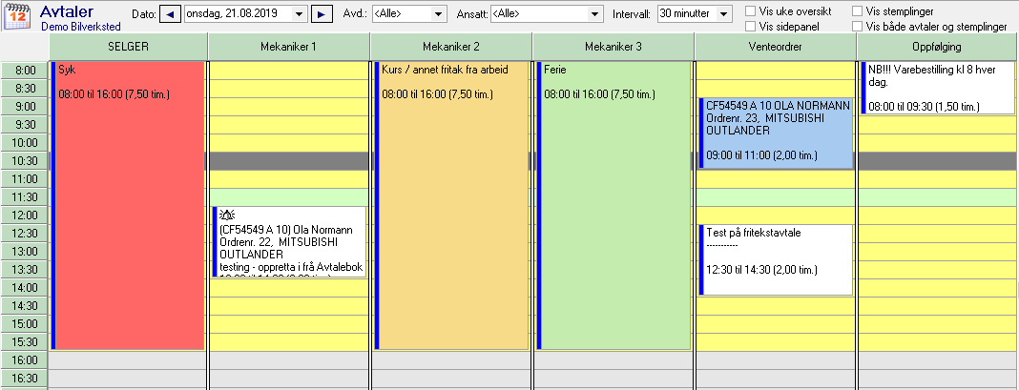Click the 14:00 time row label
The image size is (1019, 390).
point(24,288)
